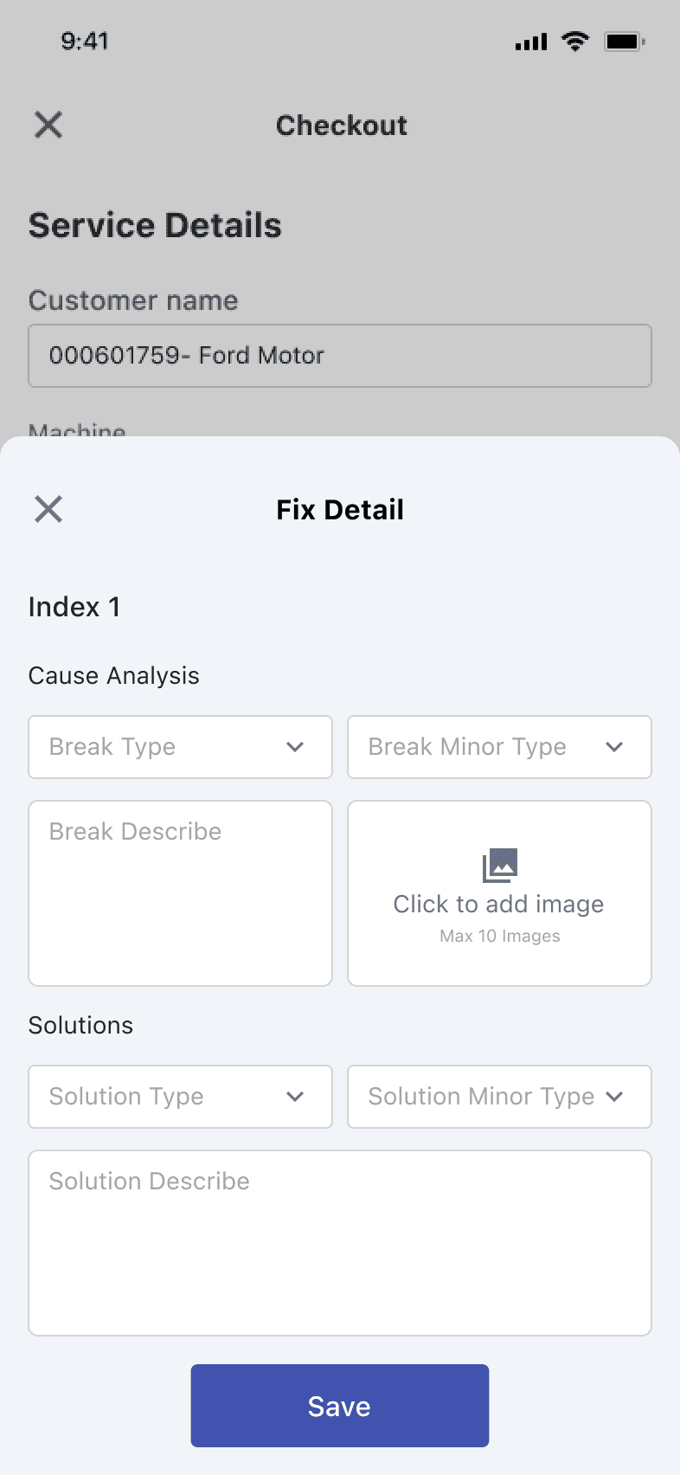The image size is (680, 1475).
Task: Click the Solution Type chevron arrow
Action: pos(295,1097)
